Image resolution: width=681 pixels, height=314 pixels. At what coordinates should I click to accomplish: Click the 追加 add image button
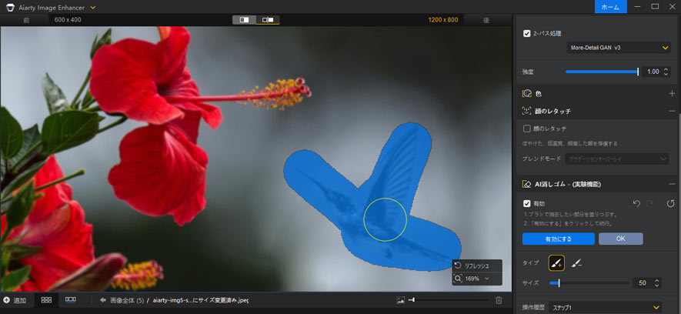15,300
